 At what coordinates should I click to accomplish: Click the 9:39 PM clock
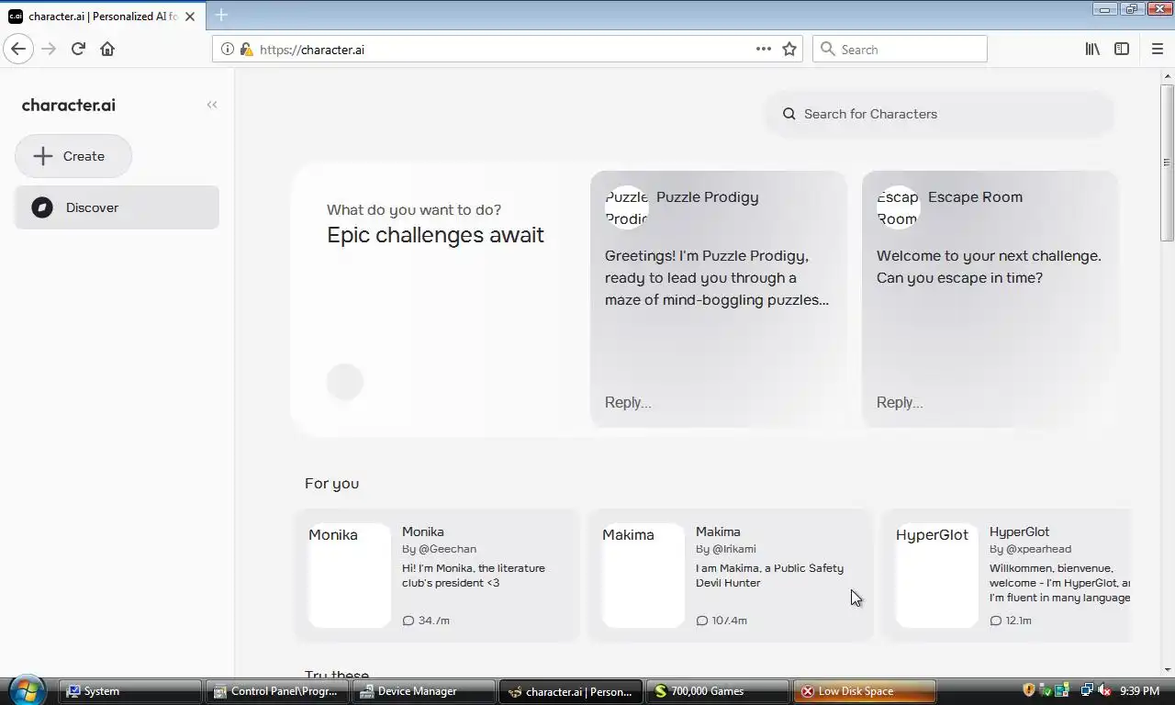1139,691
